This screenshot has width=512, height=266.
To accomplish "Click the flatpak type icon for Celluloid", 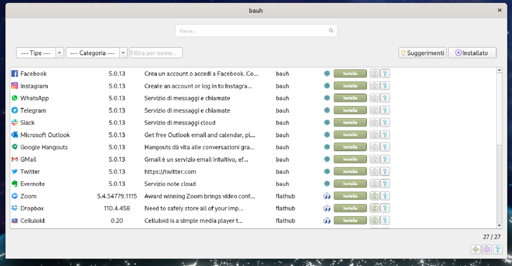I will point(327,221).
